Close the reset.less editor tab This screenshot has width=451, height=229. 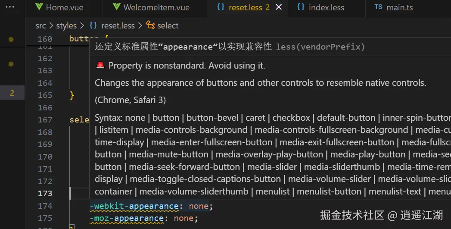click(x=279, y=7)
